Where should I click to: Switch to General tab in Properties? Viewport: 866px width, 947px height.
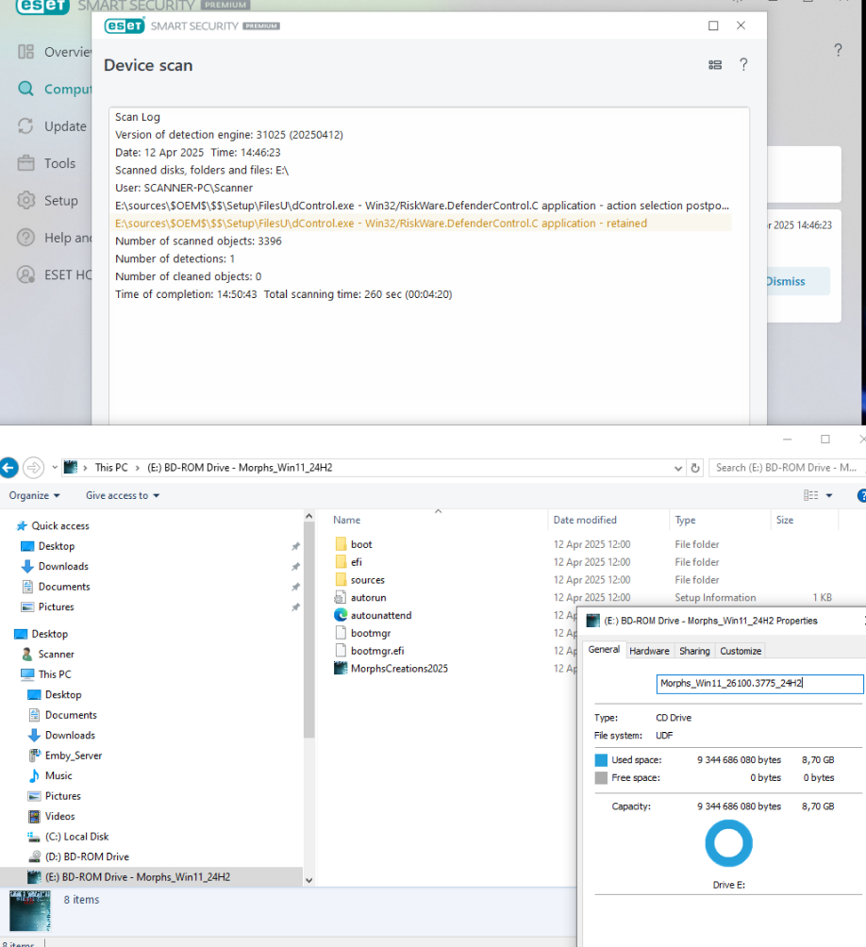[604, 649]
